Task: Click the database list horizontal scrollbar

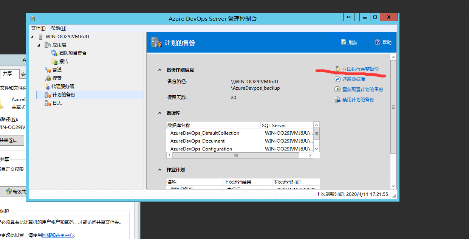Action: (236, 155)
